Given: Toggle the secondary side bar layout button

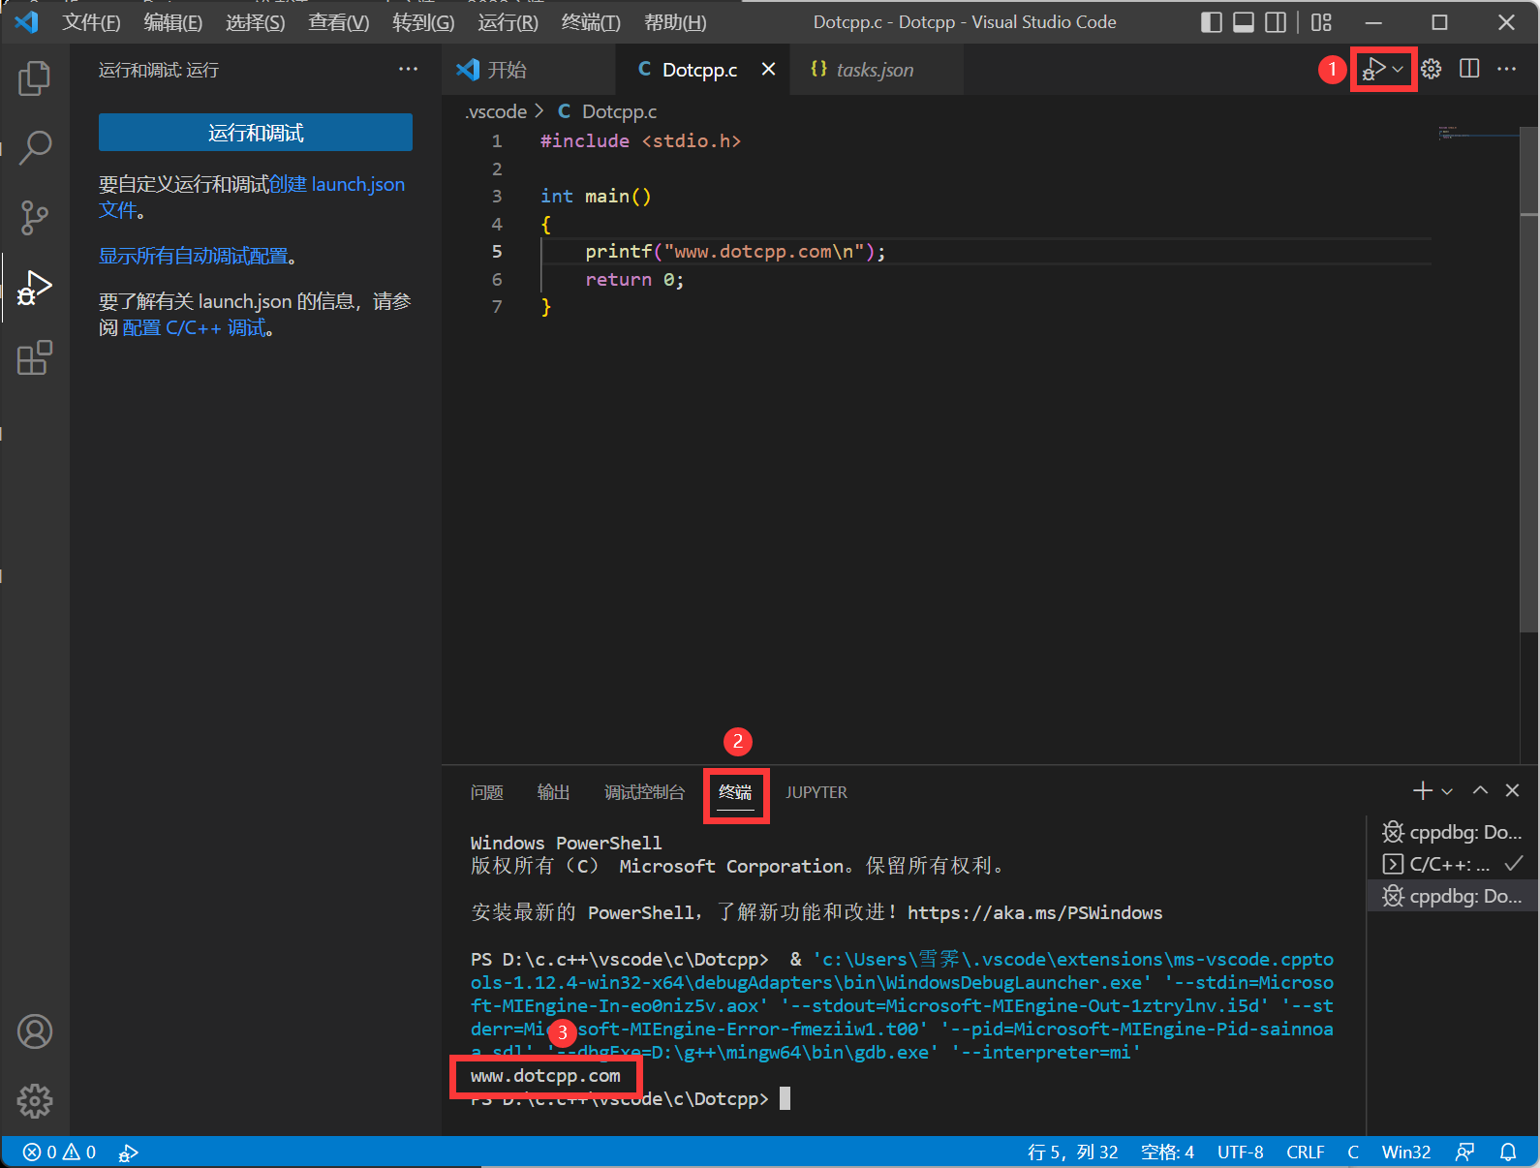Looking at the screenshot, I should coord(1277,22).
